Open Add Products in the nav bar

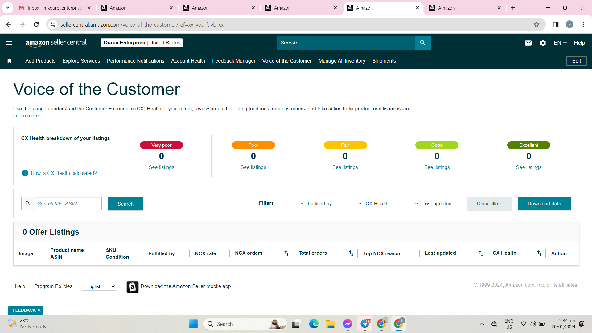coord(40,61)
